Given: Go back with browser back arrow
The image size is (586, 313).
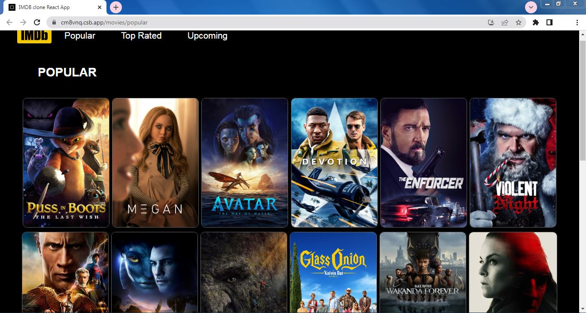Looking at the screenshot, I should tap(9, 22).
